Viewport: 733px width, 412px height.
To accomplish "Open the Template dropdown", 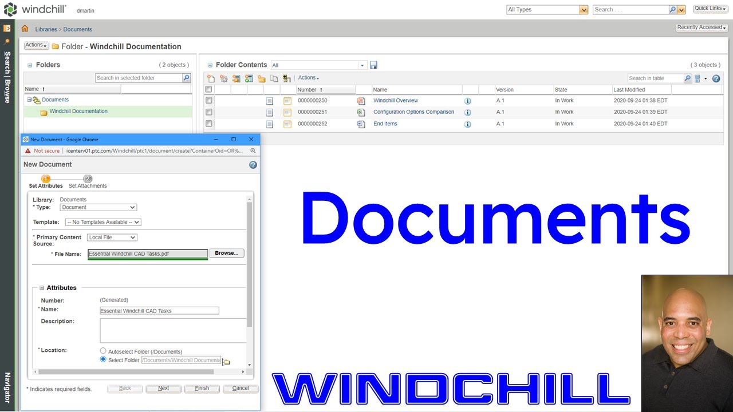I will point(103,222).
